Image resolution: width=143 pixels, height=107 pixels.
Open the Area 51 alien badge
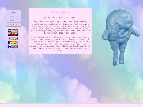click(x=13, y=46)
